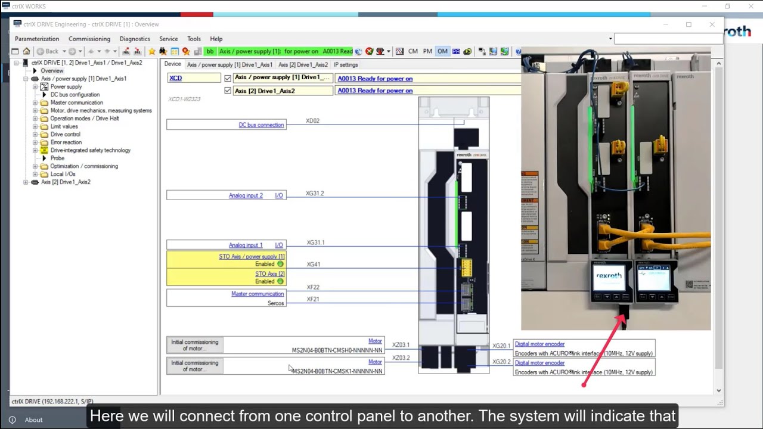Click the red circle X clear-error icon
Image resolution: width=763 pixels, height=429 pixels.
click(x=369, y=51)
